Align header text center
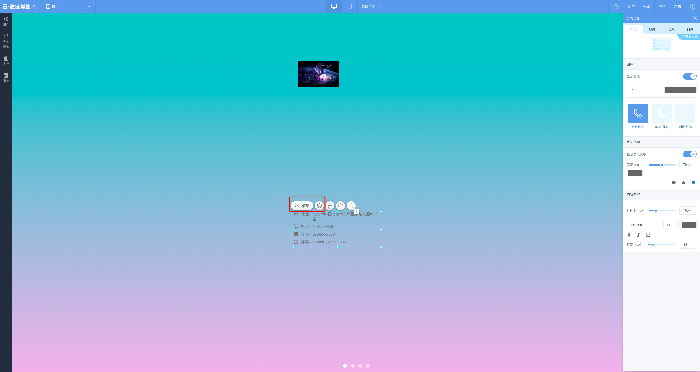Screen dimensions: 700x372 [683, 183]
